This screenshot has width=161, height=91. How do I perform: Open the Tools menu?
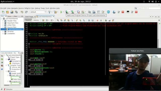pyautogui.click(x=47, y=8)
